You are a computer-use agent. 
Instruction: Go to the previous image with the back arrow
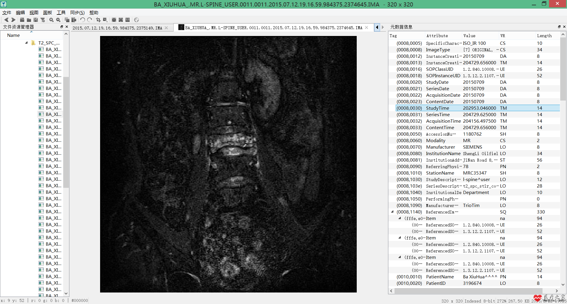(6, 20)
